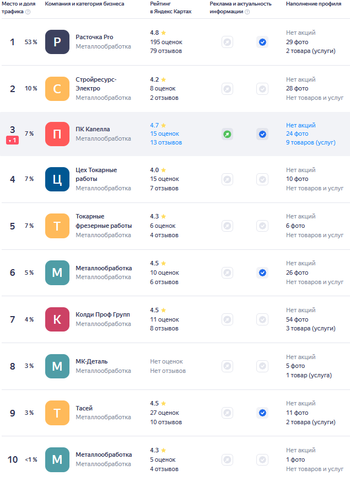Open the 9 товаров (услуг) link
Viewport: 350px width, 481px height.
point(311,142)
